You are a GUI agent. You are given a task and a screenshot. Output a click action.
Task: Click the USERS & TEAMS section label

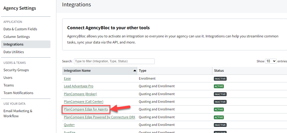(x=15, y=63)
